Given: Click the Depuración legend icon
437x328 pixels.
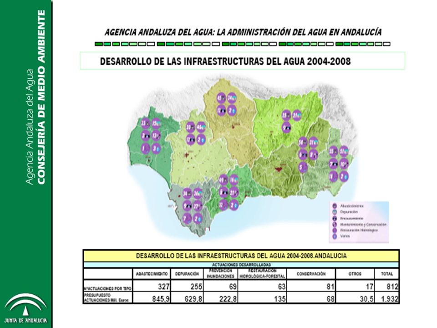Looking at the screenshot, I should (335, 212).
